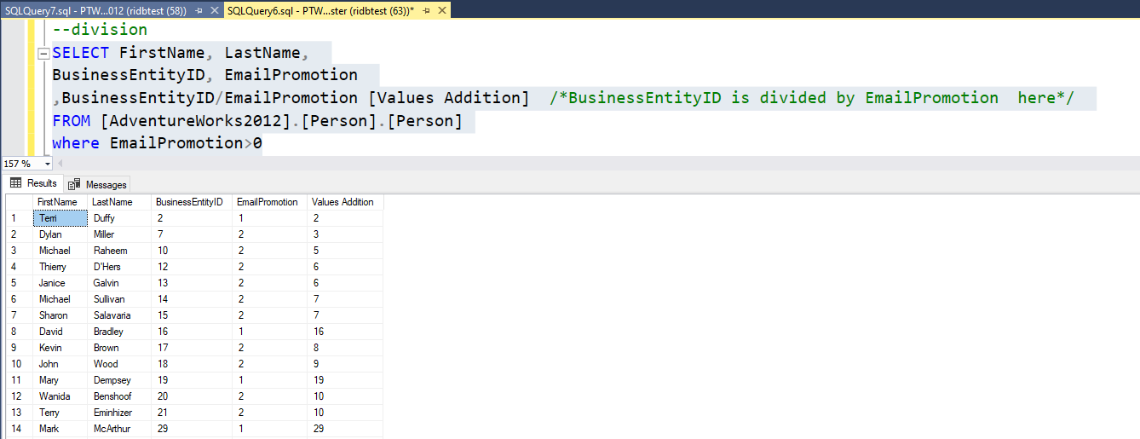This screenshot has width=1140, height=439.
Task: Open the Results tab
Action: click(33, 183)
